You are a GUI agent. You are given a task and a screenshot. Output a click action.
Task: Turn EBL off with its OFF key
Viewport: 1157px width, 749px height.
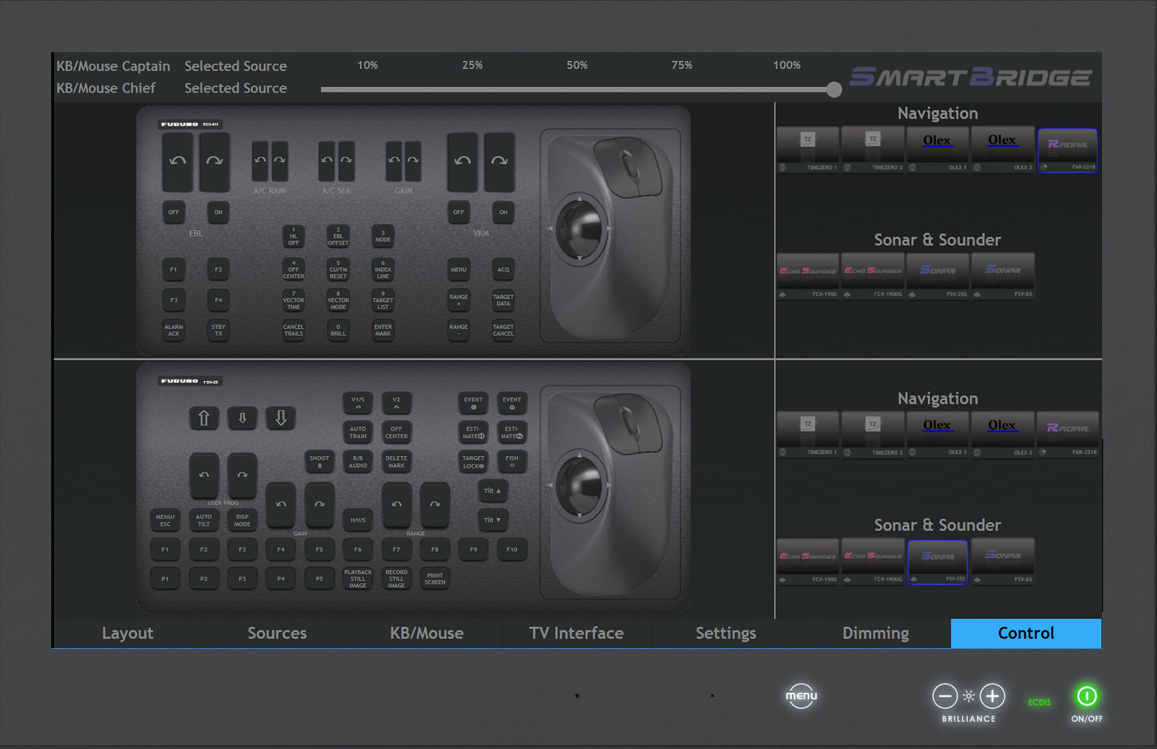[x=174, y=212]
